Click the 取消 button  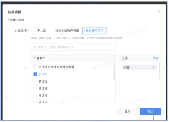tap(128, 112)
